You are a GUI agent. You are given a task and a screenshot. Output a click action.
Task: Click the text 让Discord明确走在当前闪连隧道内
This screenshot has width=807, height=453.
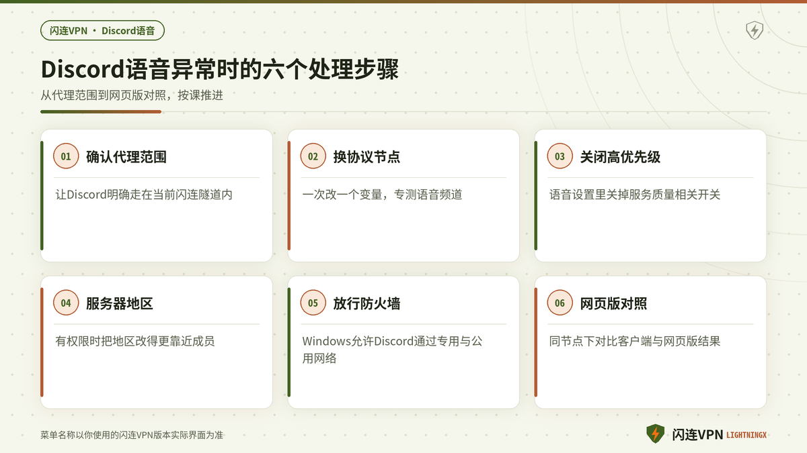click(x=144, y=195)
